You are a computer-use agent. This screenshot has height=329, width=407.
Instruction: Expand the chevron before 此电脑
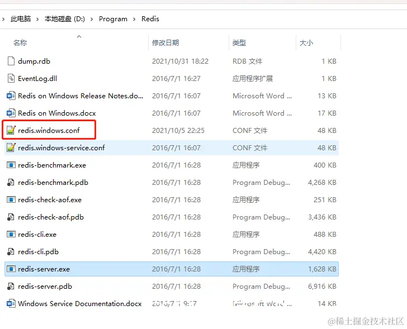(3, 19)
